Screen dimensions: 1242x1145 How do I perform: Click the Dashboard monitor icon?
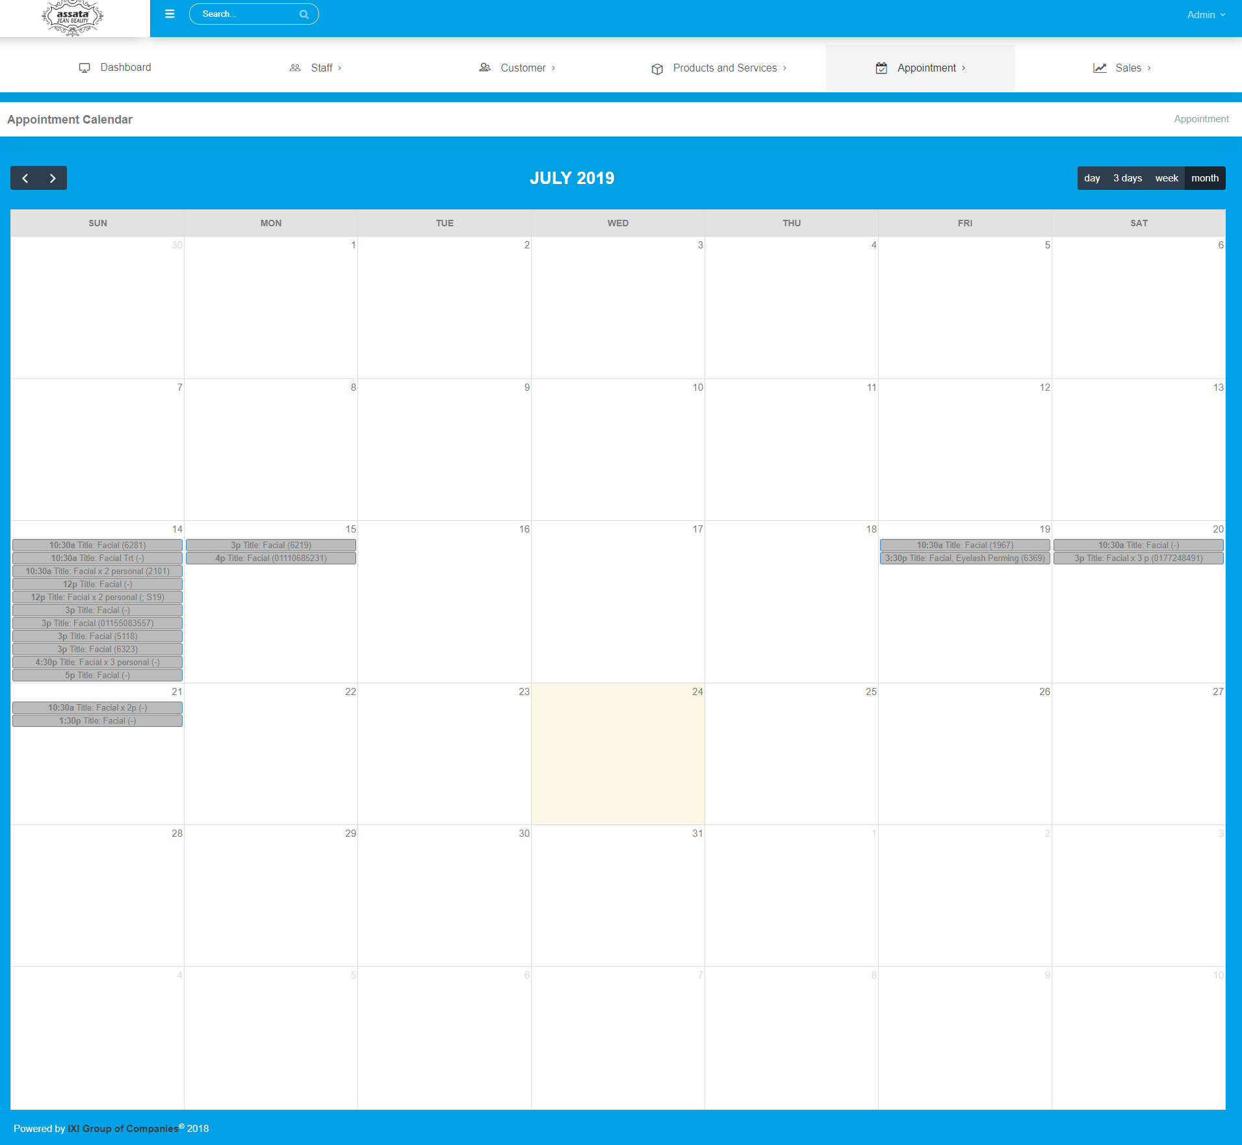pyautogui.click(x=84, y=68)
